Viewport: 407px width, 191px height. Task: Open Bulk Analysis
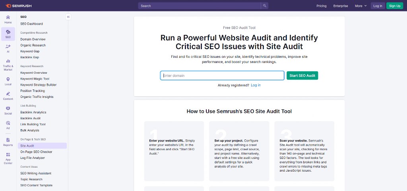[29, 130]
